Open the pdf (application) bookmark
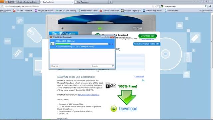 pyautogui.click(x=6, y=10)
